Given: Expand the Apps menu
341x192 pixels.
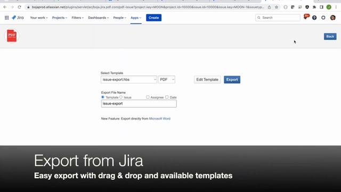Looking at the screenshot, I should tap(136, 18).
